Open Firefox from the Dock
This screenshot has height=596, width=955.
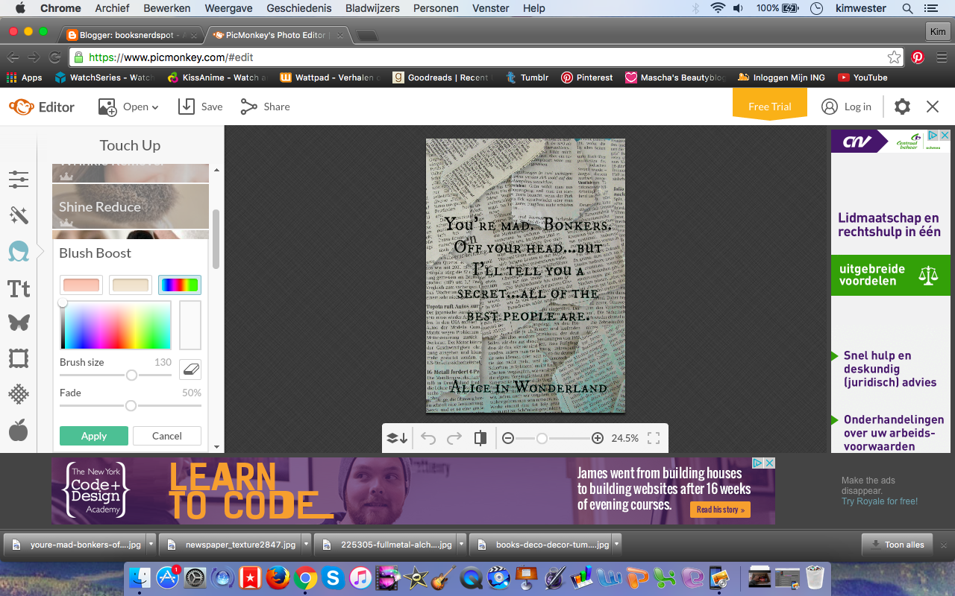pos(278,577)
